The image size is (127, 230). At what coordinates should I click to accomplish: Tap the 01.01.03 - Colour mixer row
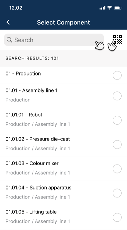[x=63, y=168]
